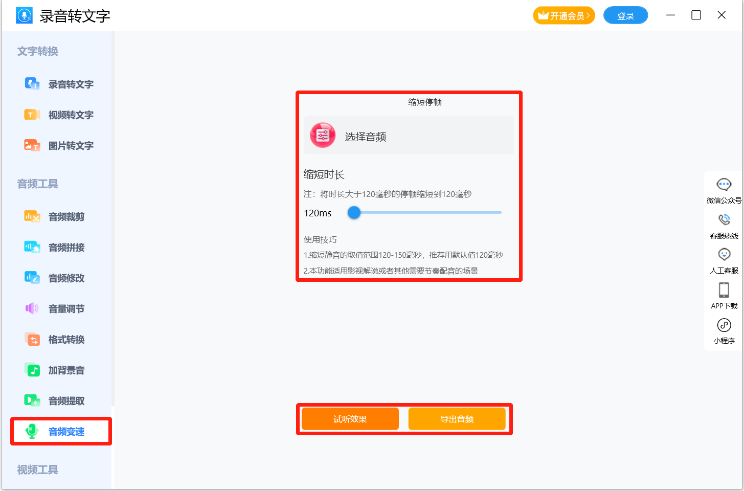Image resolution: width=744 pixels, height=491 pixels.
Task: Click the 视频工具 section header
Action: (38, 470)
